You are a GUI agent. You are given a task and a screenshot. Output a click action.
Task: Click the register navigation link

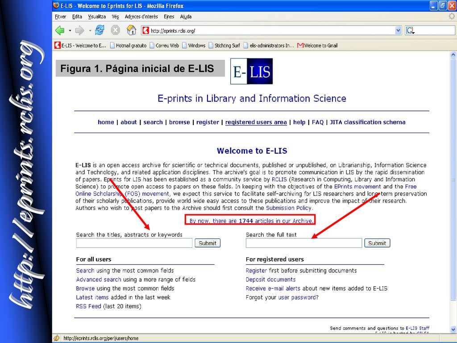(x=208, y=122)
